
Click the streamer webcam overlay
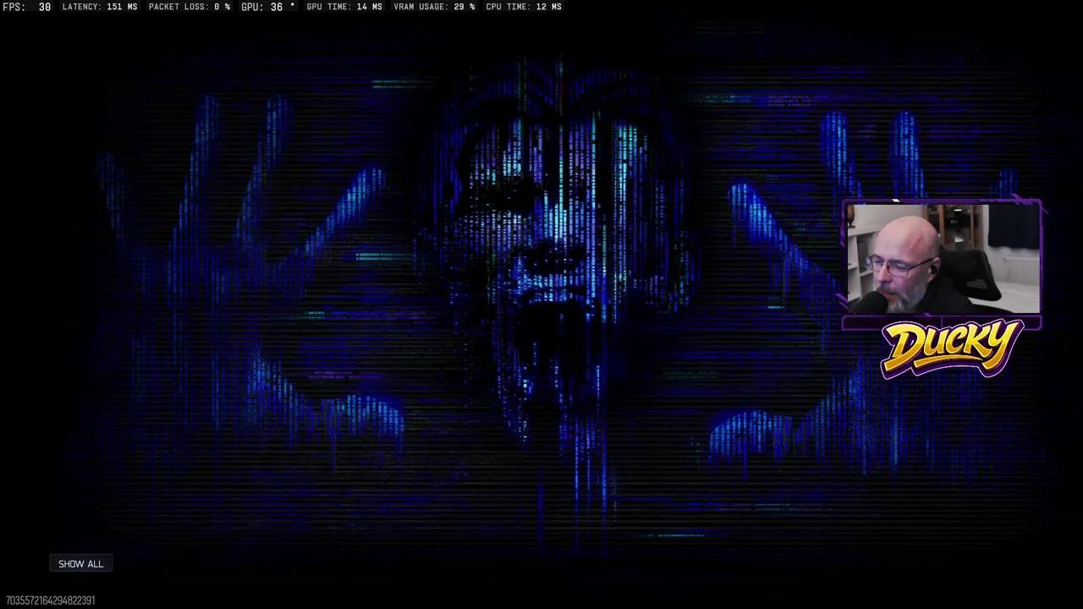(943, 259)
